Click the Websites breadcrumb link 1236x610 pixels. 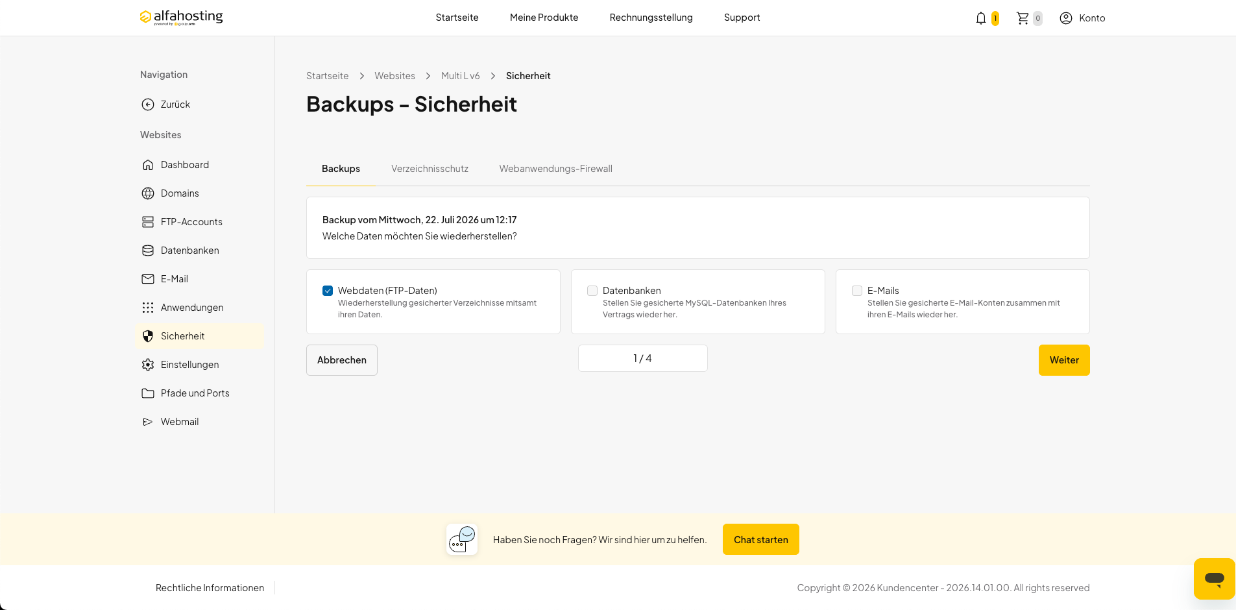coord(394,76)
